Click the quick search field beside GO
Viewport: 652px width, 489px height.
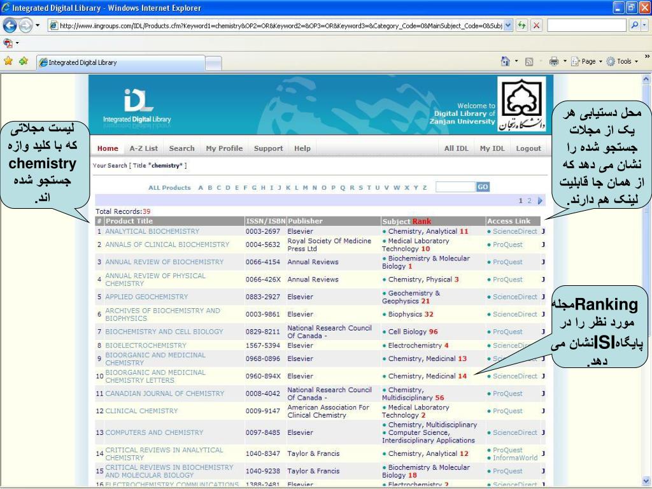pos(455,187)
